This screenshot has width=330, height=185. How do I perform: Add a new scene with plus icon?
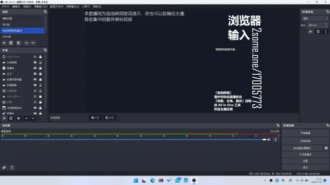pyautogui.click(x=4, y=43)
